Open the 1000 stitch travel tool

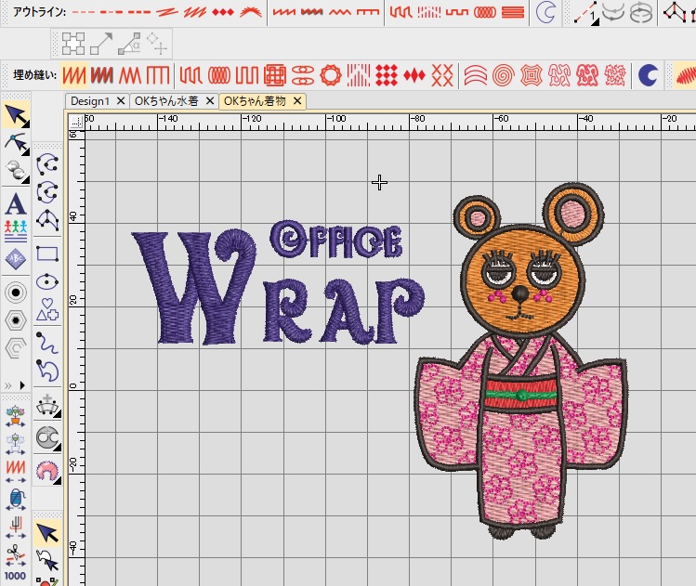click(15, 576)
